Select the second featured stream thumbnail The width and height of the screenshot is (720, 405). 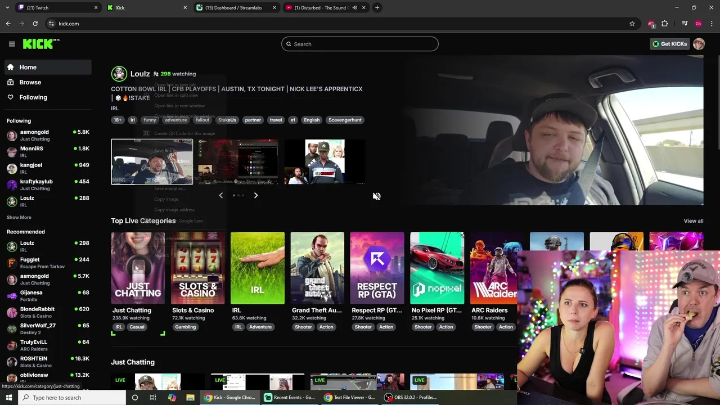[238, 161]
